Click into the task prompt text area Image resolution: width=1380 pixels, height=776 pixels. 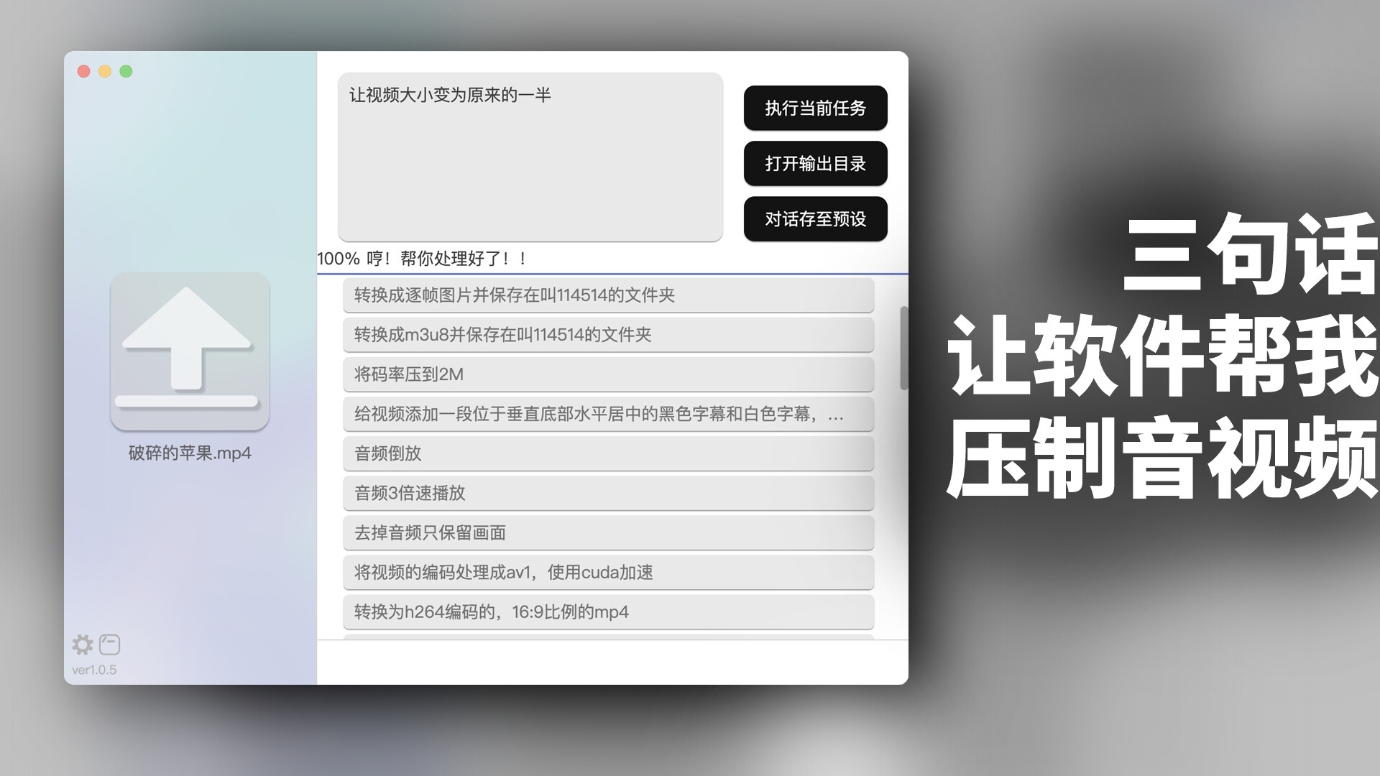coord(530,157)
